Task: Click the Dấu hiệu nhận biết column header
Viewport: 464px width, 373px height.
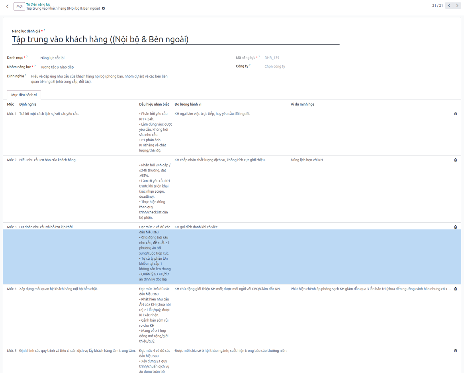Action: [154, 105]
